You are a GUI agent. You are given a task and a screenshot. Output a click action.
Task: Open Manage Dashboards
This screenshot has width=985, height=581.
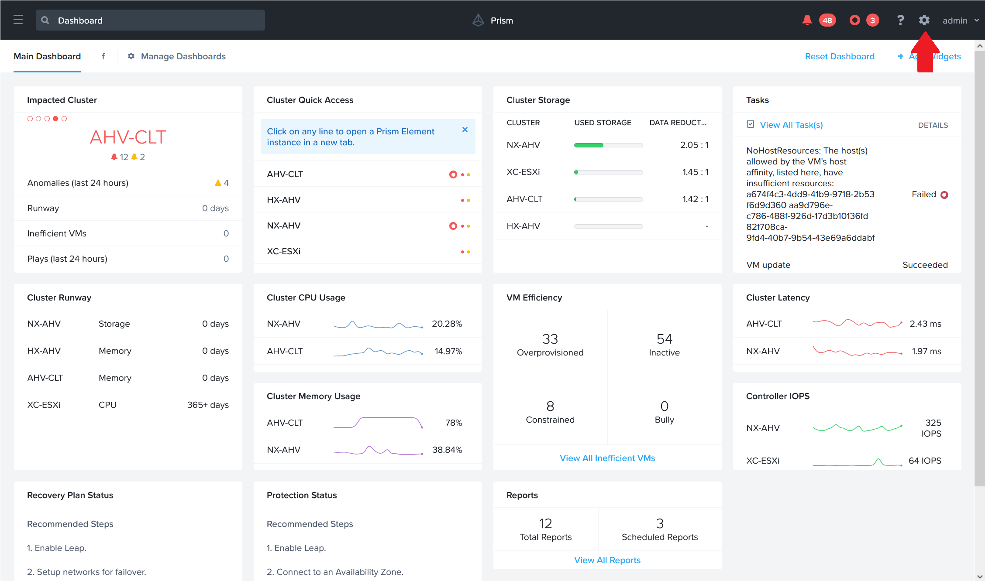[x=183, y=56]
